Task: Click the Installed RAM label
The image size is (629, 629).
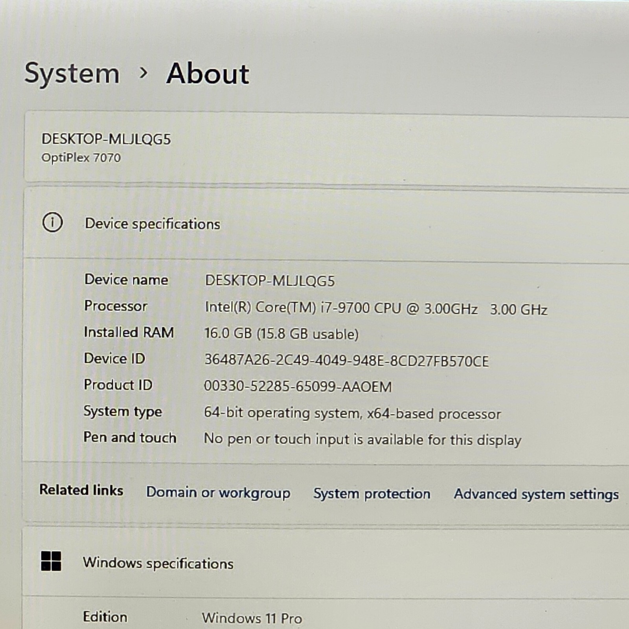Action: pos(129,332)
